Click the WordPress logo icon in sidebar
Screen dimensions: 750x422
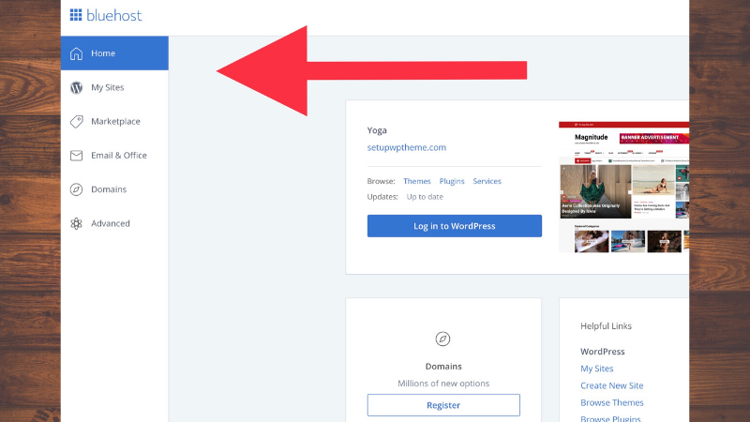(76, 87)
